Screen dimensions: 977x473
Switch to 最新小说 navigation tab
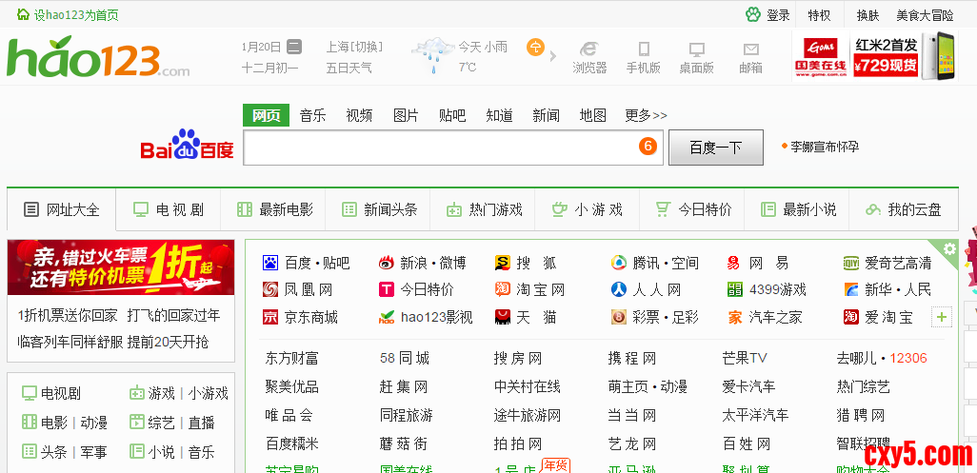coord(796,209)
